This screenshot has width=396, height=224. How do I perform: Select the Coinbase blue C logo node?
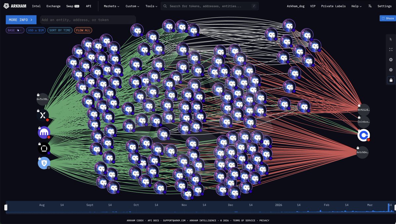[364, 135]
